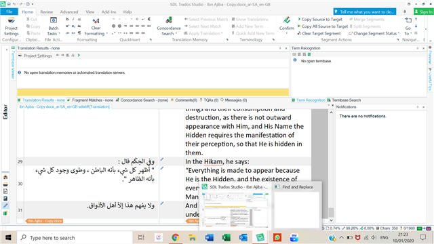Open Terminology group dialog launcher
The width and height of the screenshot is (434, 244).
pyautogui.click(x=273, y=39)
